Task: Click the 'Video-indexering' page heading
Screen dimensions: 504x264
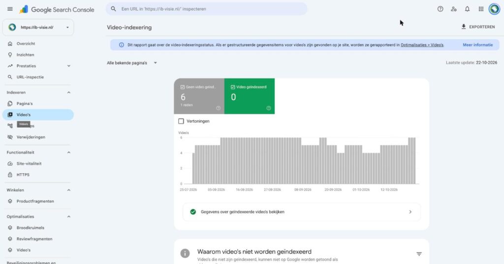Action: [x=129, y=27]
